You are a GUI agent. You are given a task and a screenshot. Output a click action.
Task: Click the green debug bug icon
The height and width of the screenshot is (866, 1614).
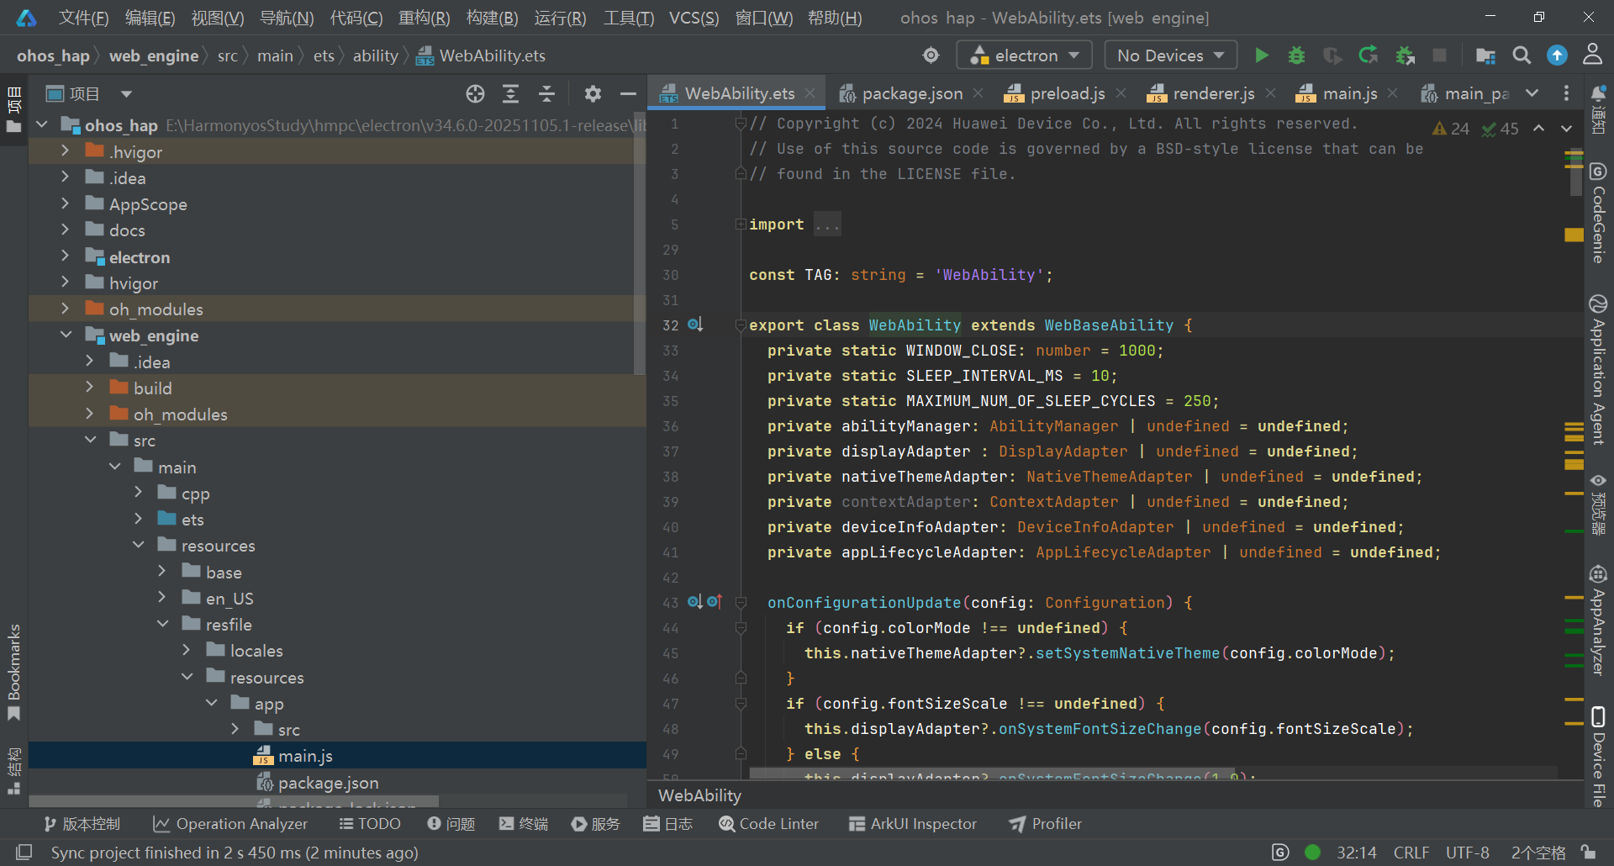[1296, 55]
